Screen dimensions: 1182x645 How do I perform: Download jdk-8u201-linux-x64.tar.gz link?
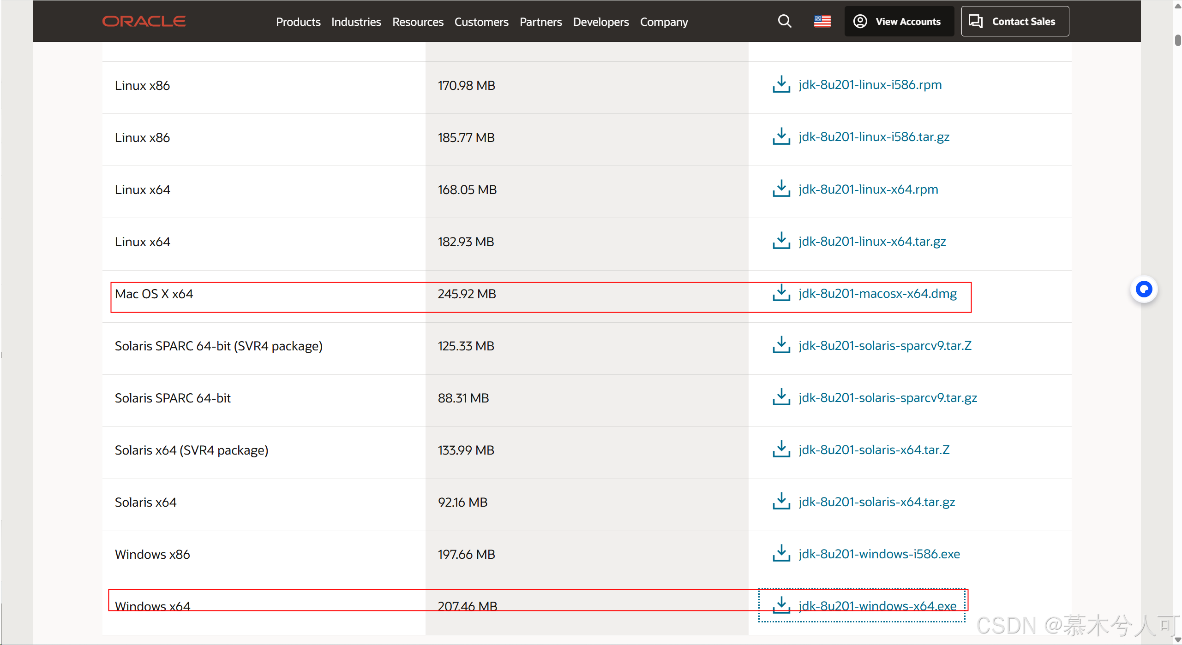tap(872, 242)
